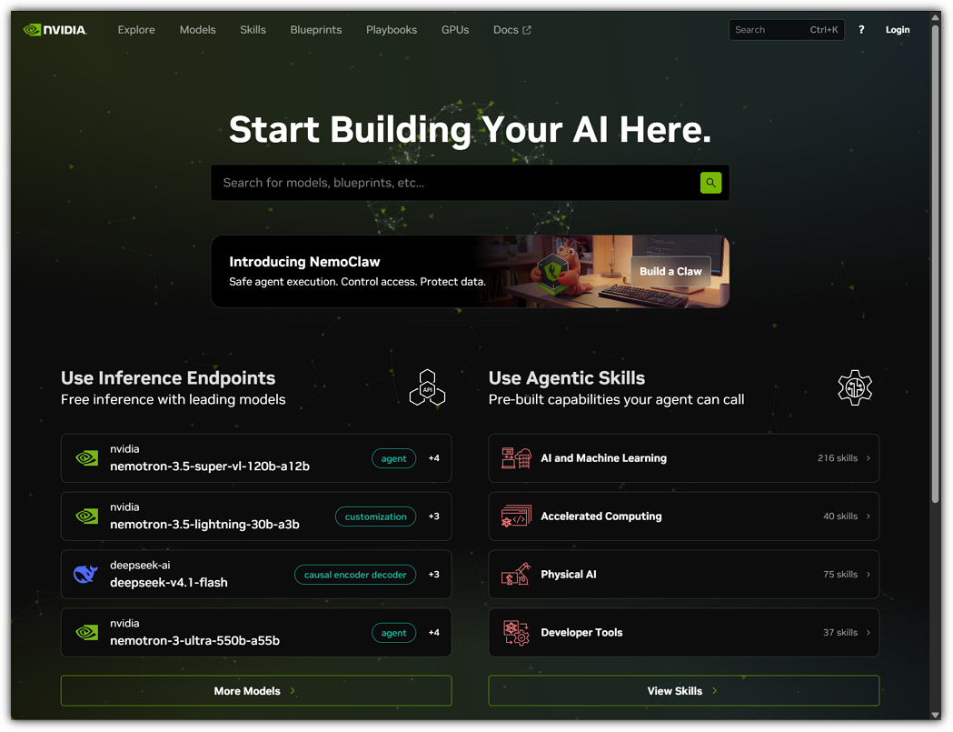Click the View Skills button
The height and width of the screenshot is (732, 953).
[684, 690]
